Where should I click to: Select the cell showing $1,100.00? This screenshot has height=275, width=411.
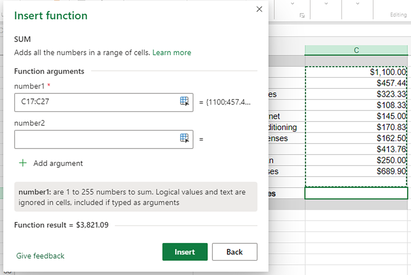click(x=356, y=72)
